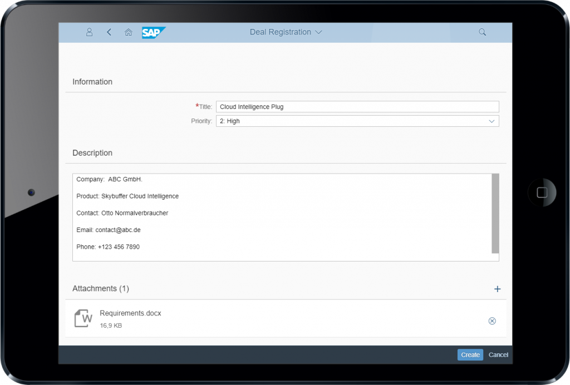Click the Cancel button
Viewport: 570px width, 385px height.
[498, 355]
